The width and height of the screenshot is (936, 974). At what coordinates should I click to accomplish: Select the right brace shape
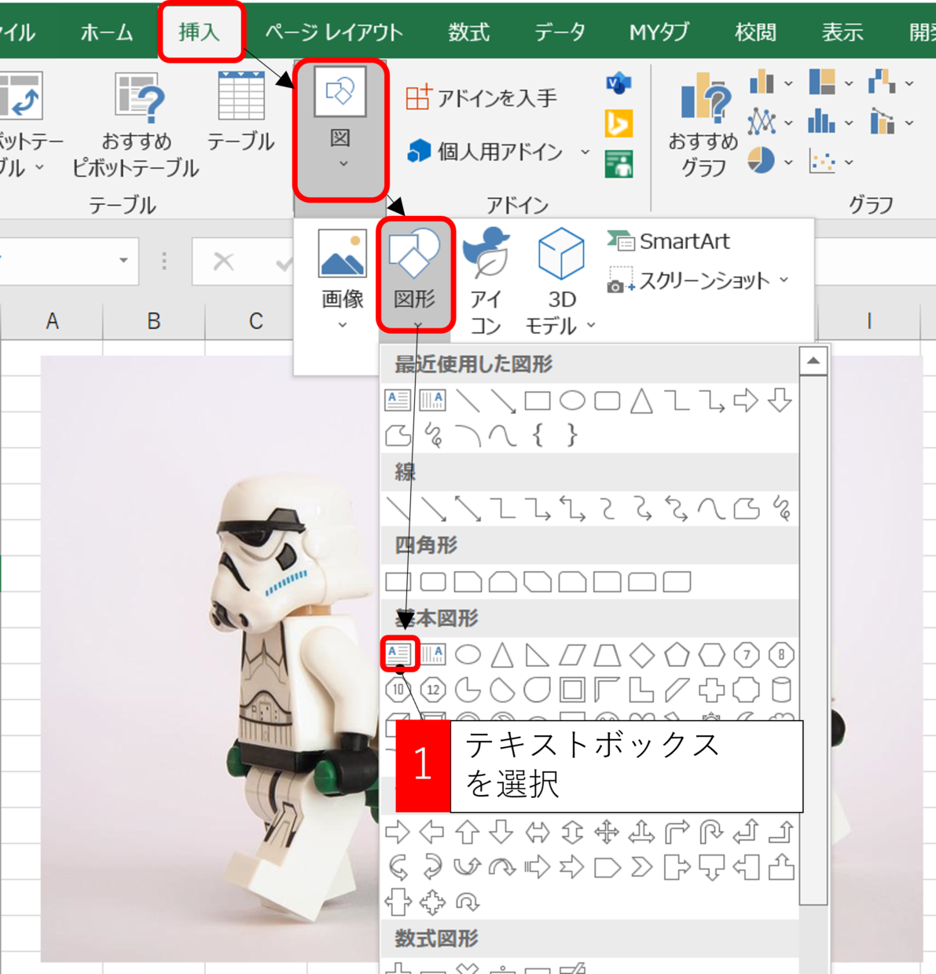[572, 434]
